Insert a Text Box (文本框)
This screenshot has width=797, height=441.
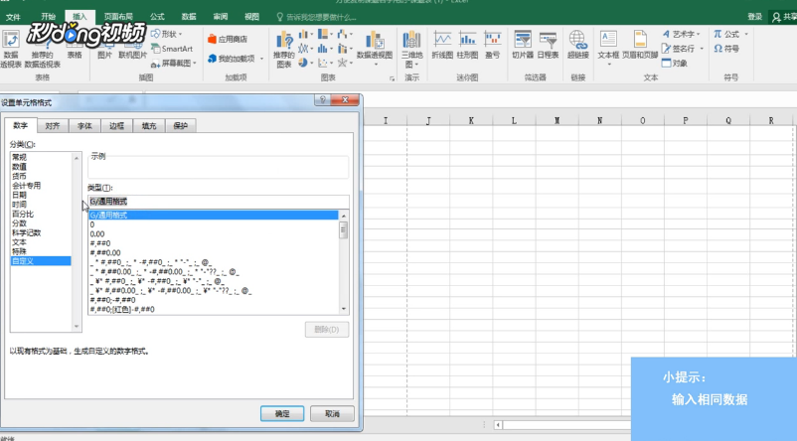coord(608,48)
